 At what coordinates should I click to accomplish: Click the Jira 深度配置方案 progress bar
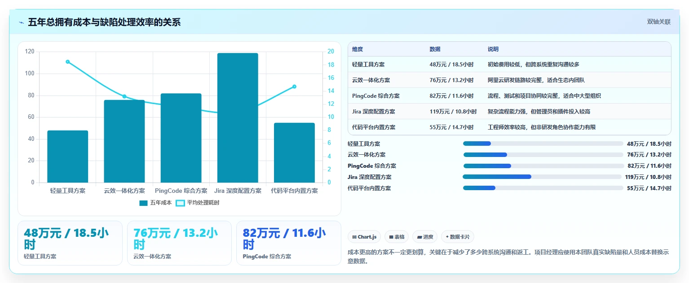(x=543, y=177)
